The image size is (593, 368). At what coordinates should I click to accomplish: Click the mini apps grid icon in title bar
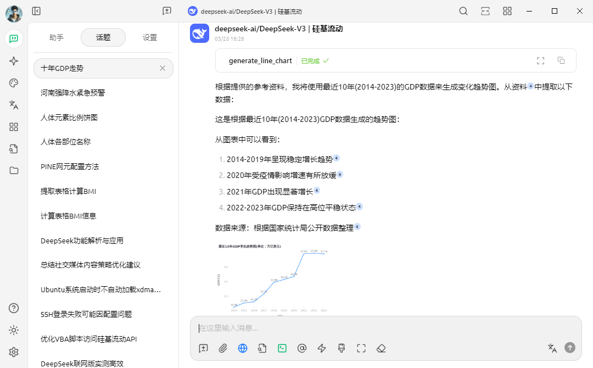click(x=507, y=11)
